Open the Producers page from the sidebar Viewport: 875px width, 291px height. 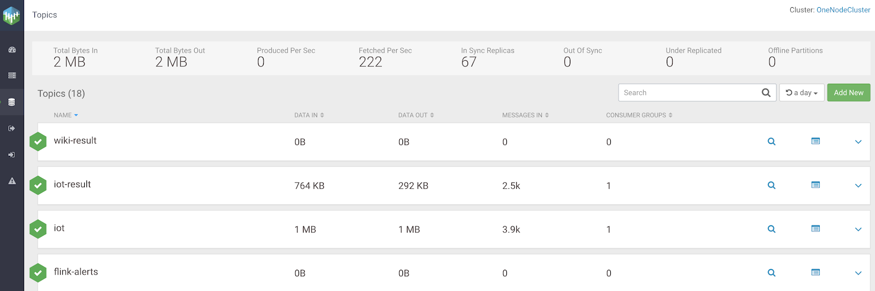(x=12, y=129)
